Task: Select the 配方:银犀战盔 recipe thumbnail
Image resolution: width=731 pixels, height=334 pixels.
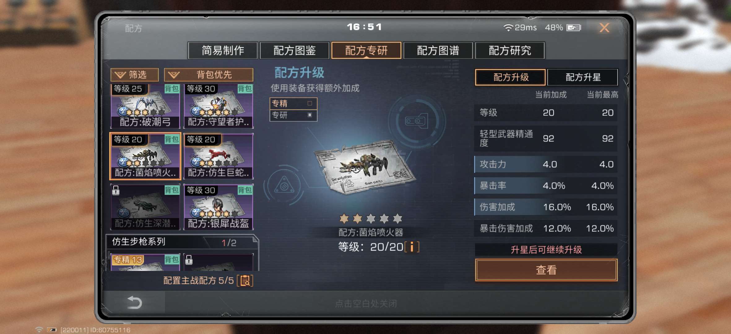Action: point(218,207)
